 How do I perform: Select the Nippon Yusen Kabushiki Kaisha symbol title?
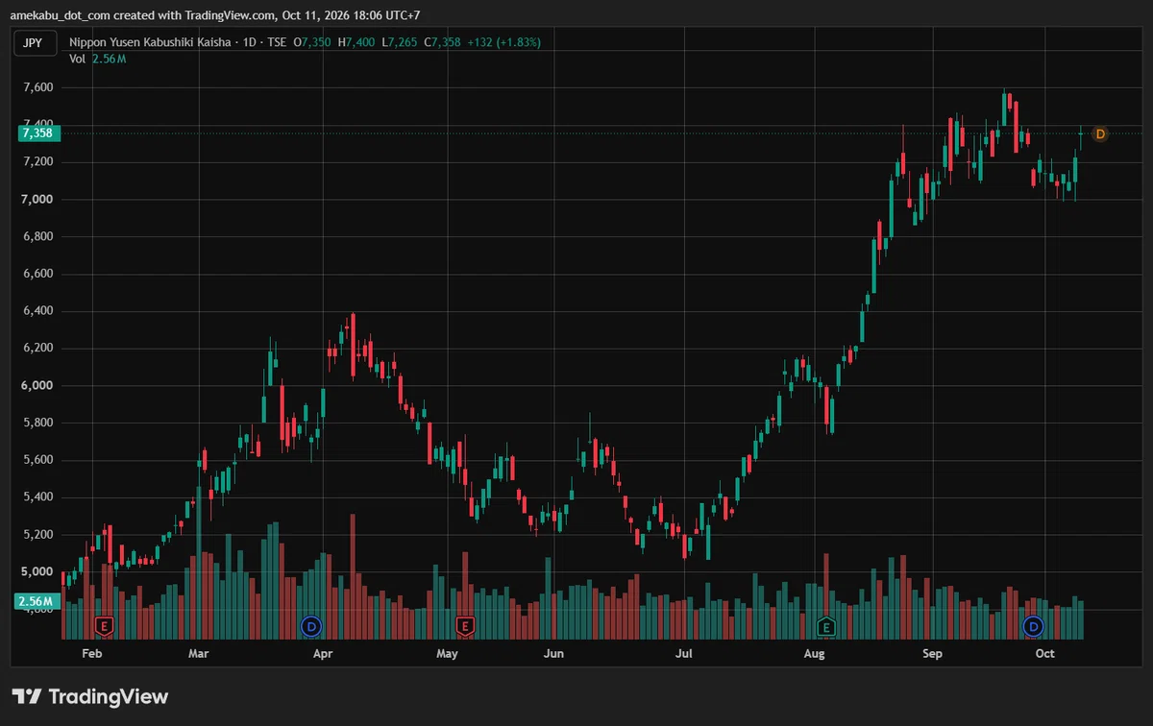pos(151,42)
